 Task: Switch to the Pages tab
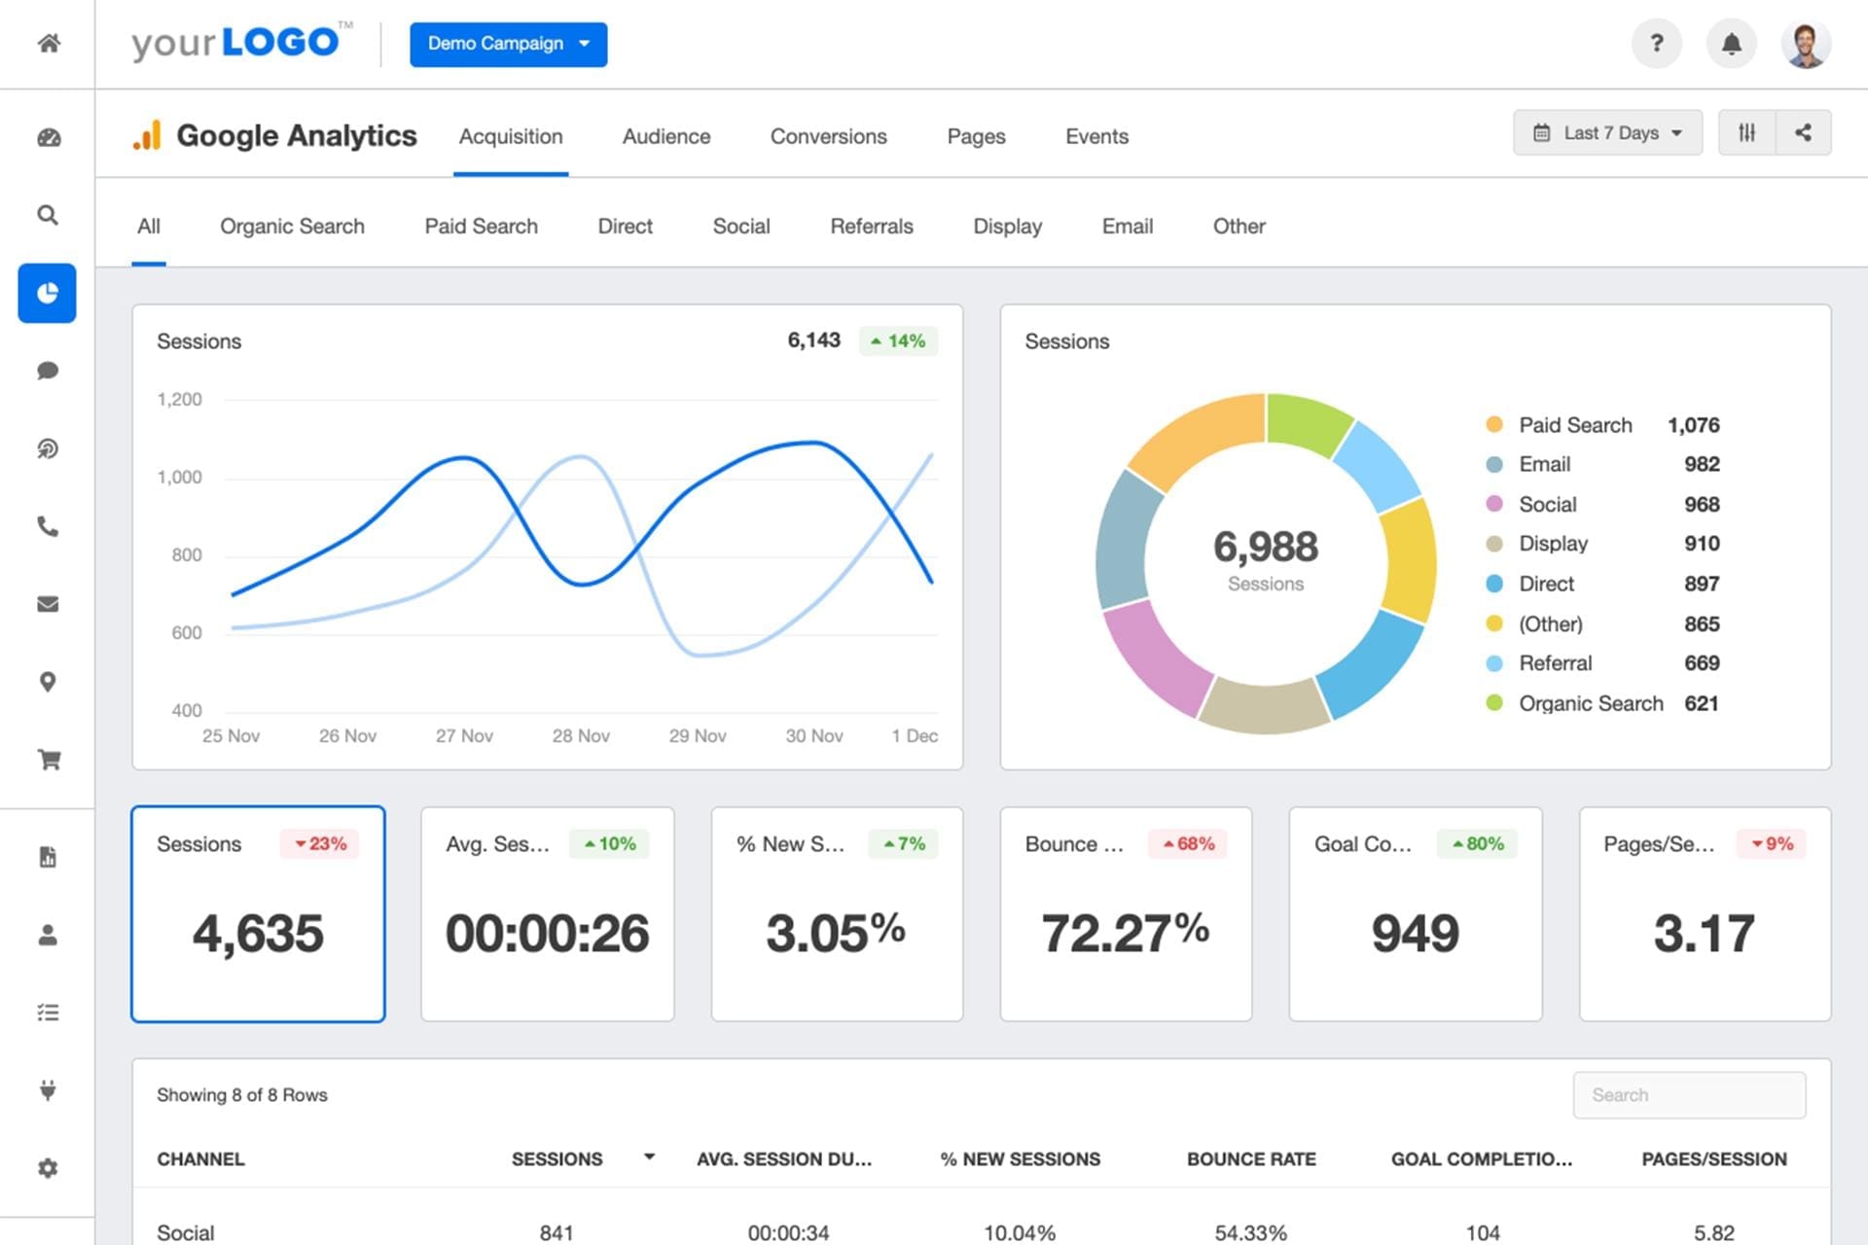tap(976, 136)
